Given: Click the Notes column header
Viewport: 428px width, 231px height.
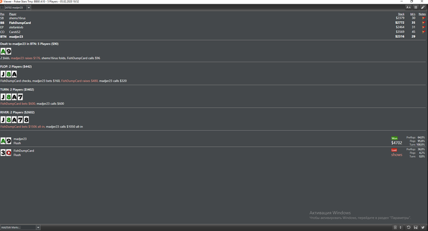Looking at the screenshot, I should [422, 14].
